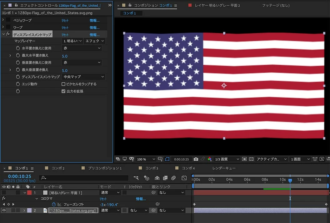The width and height of the screenshot is (330, 223).
Task: Open 水平置き換えに使用 dropdown showing 赤
Action: coord(82,48)
